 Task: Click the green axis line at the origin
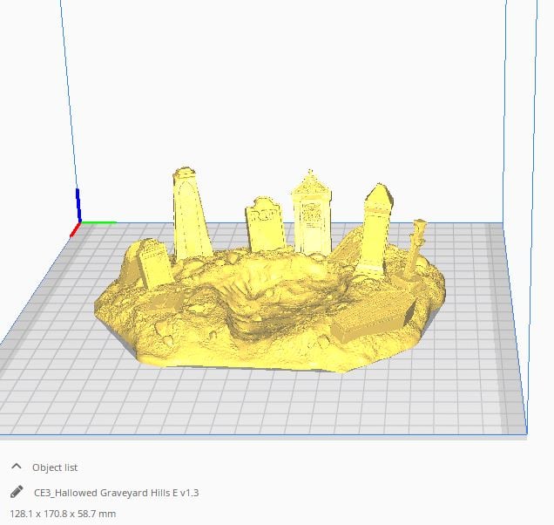(x=98, y=222)
